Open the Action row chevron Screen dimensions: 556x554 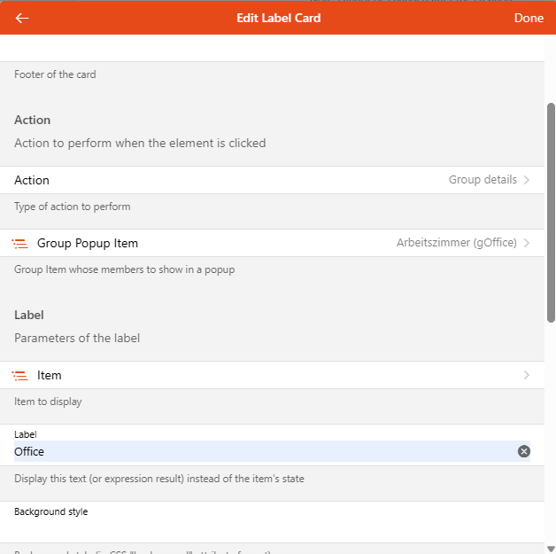point(527,180)
